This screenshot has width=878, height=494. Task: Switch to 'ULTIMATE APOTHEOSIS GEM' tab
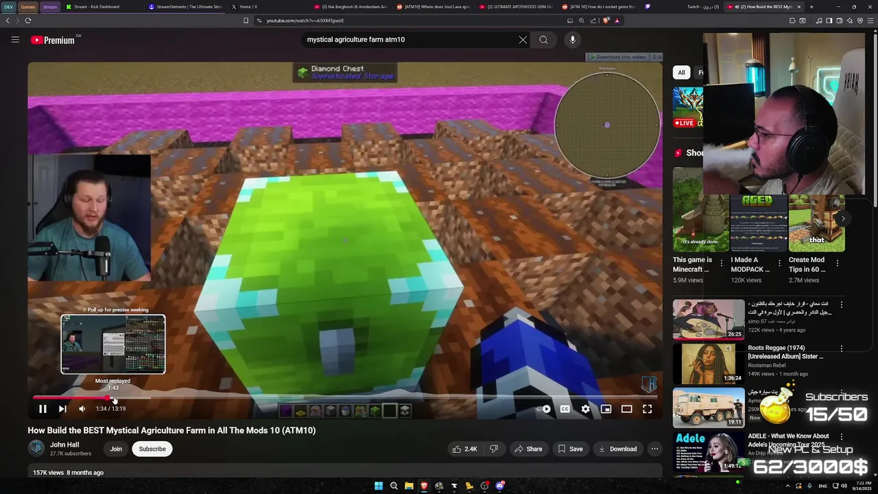click(516, 7)
